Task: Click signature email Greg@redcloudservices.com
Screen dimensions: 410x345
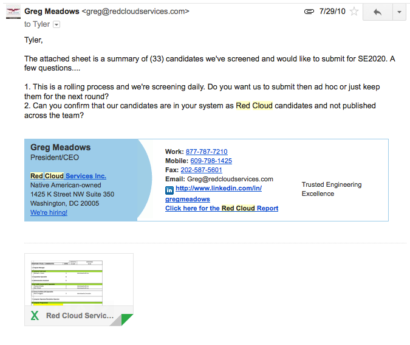Action: 230,179
